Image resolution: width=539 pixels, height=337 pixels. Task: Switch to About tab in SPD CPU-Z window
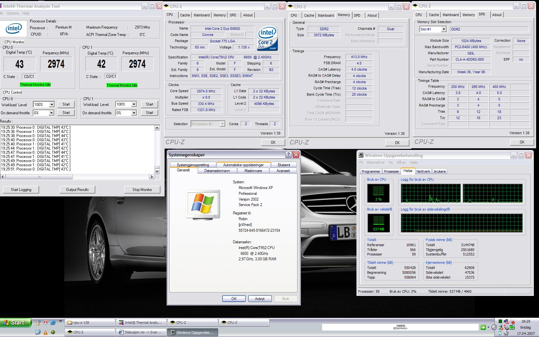click(x=497, y=15)
